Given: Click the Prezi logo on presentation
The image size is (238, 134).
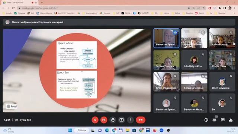Looking at the screenshot, I should click(12, 106).
